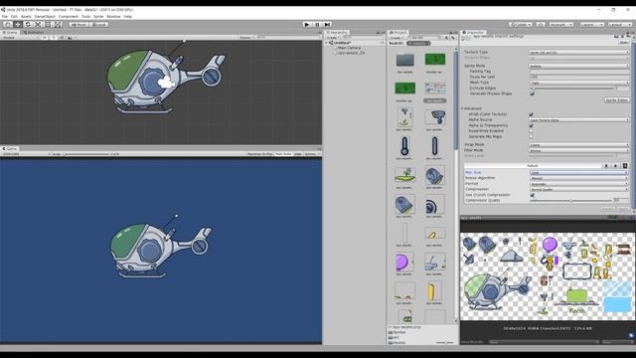Click the Step frame button
This screenshot has height=358, width=636.
(327, 24)
